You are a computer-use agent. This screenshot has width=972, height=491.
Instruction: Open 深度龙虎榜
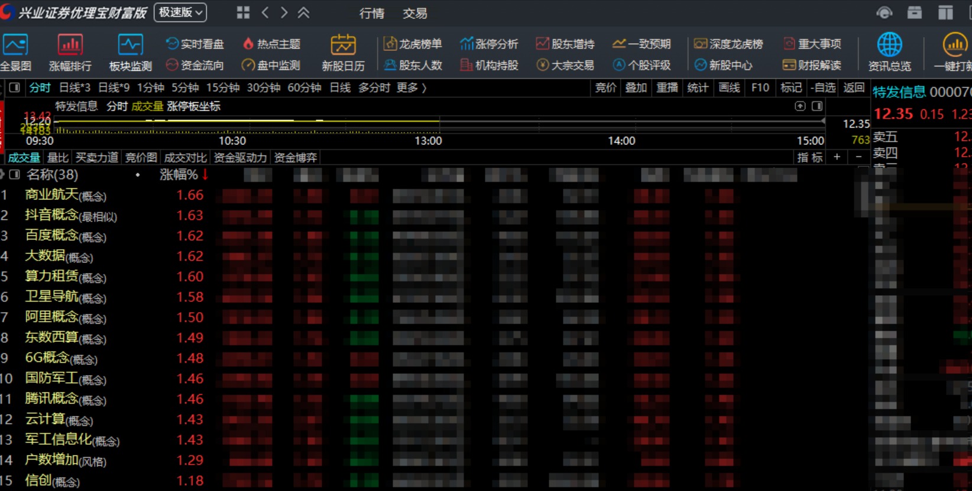point(728,44)
